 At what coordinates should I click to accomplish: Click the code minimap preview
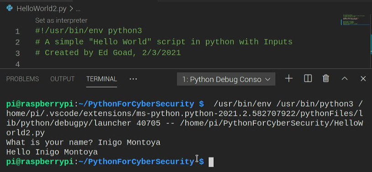[x=355, y=20]
